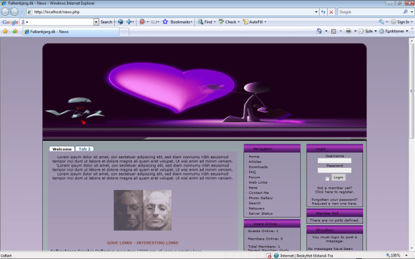
Task: Click the Username input field
Action: pyautogui.click(x=335, y=160)
